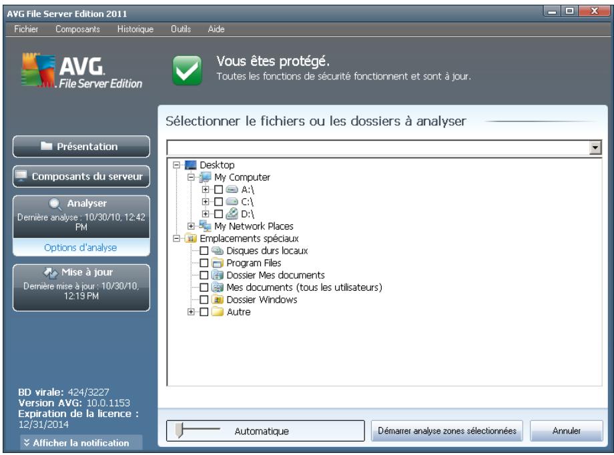Click Démarrer analyse zones sélectionnées
Viewport: 614px width, 455px height.
point(447,431)
